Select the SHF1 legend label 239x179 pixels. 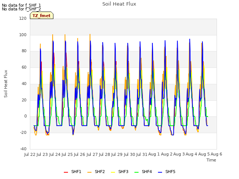[x=76, y=172]
